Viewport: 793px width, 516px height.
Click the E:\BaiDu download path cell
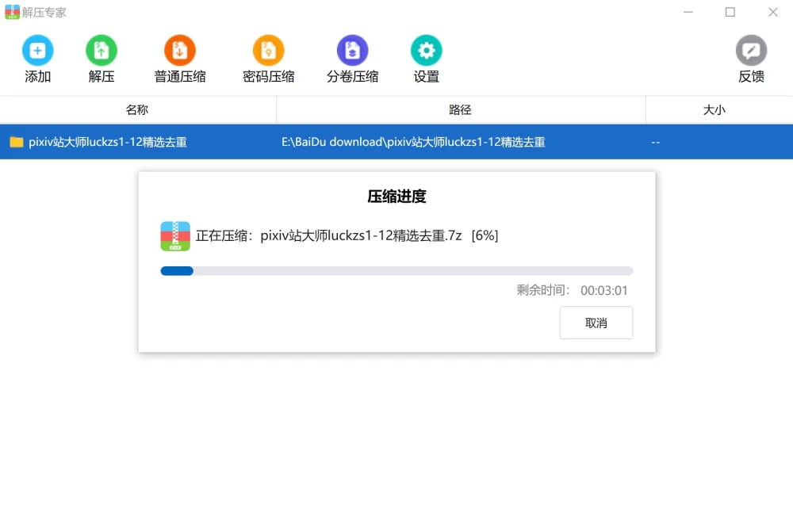pyautogui.click(x=413, y=142)
